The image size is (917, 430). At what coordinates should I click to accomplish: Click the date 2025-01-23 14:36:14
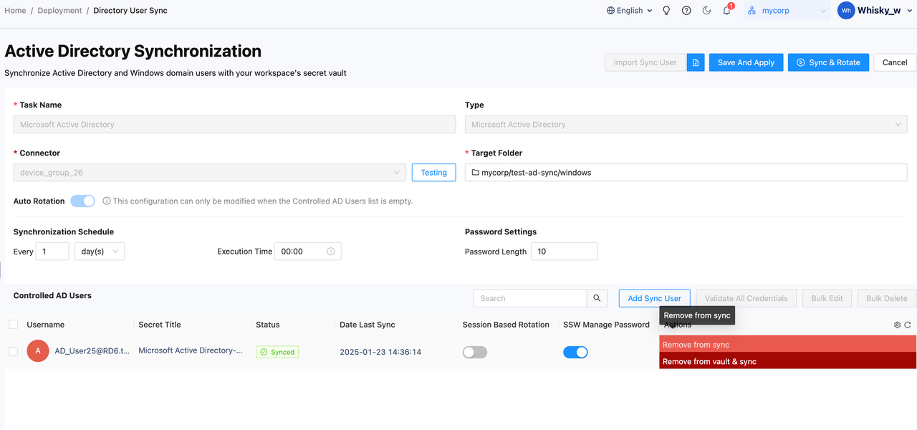pos(380,352)
